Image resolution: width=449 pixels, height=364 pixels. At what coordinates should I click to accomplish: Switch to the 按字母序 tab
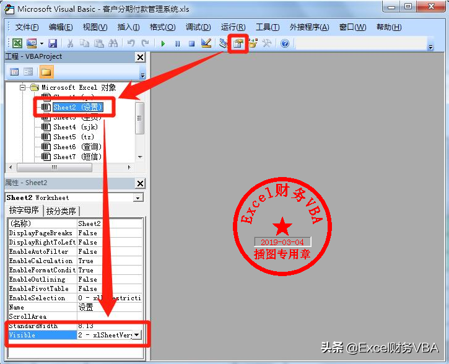[x=24, y=210]
